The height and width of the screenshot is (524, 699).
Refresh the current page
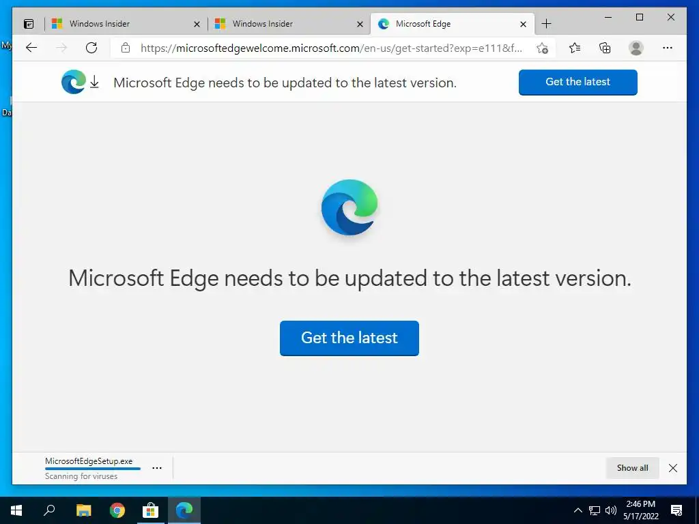pos(91,48)
